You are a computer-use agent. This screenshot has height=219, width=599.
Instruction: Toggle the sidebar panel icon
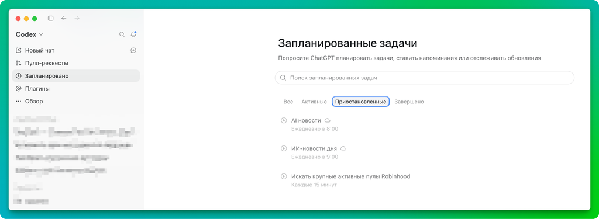tap(50, 18)
